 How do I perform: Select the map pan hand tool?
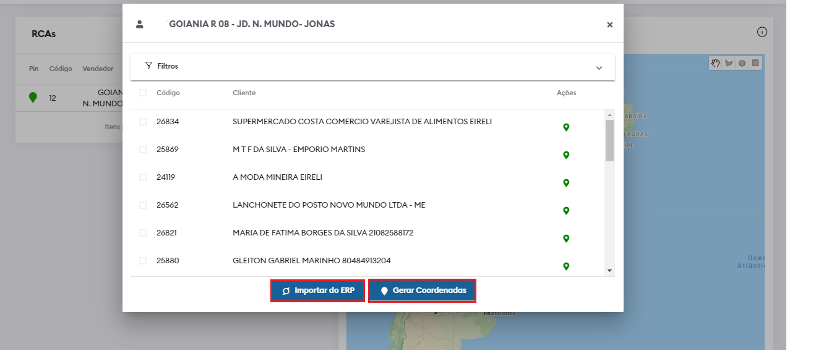(x=716, y=63)
